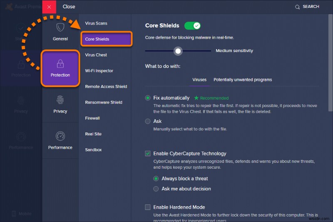Turn off the Core Shields toggle

tap(192, 26)
